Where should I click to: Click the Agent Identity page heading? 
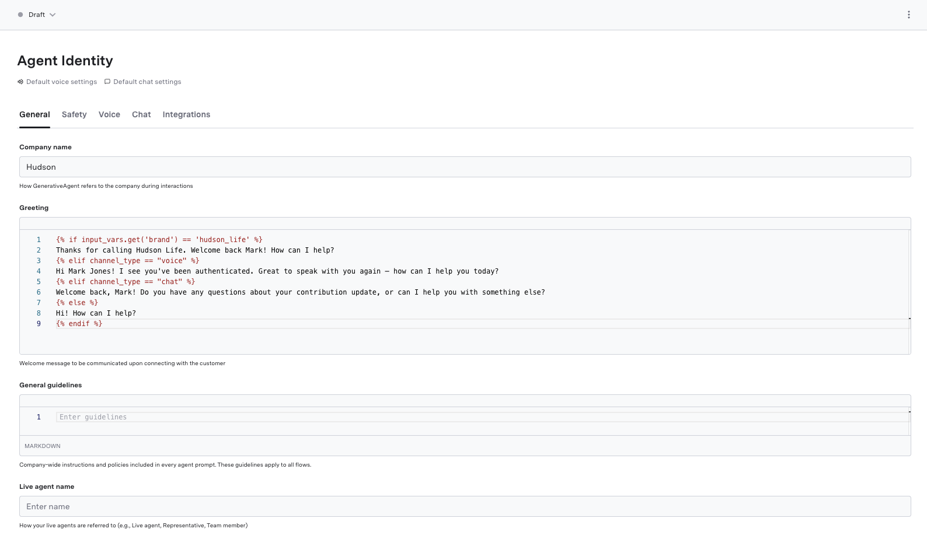coord(65,61)
